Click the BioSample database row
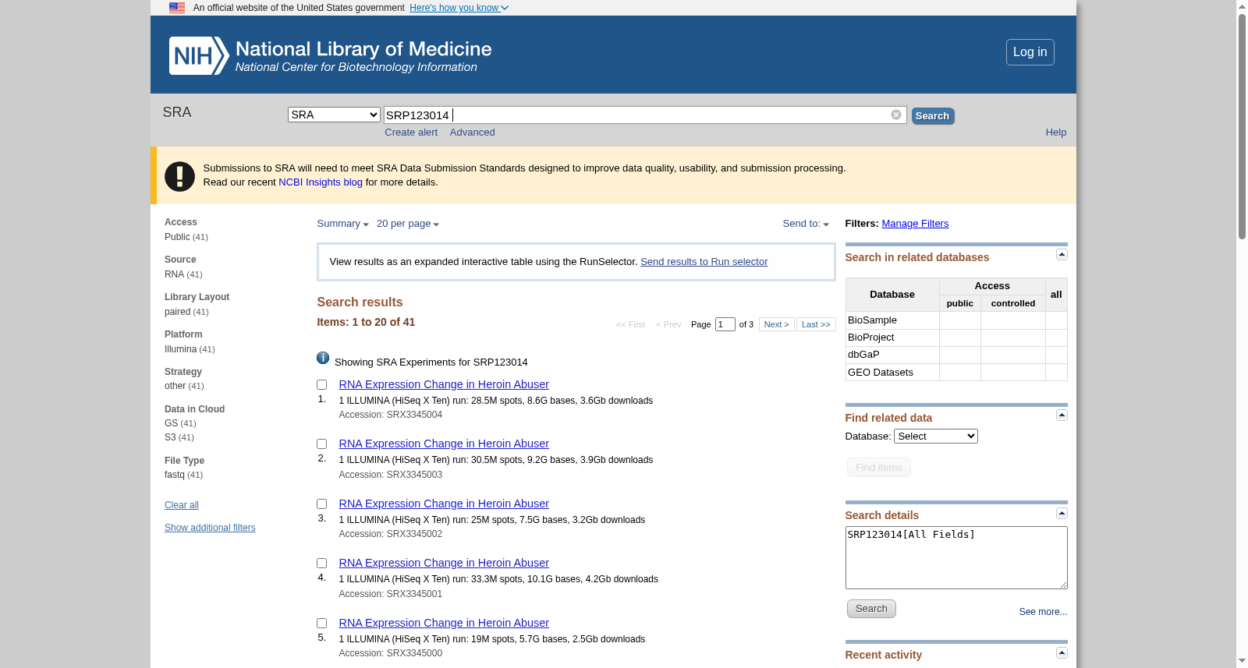 (x=955, y=320)
